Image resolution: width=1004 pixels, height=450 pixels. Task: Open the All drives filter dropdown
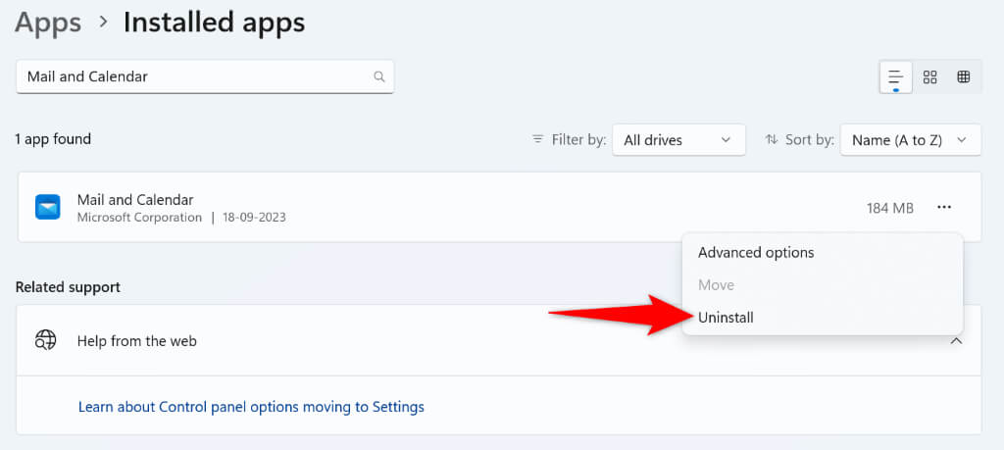click(x=678, y=139)
